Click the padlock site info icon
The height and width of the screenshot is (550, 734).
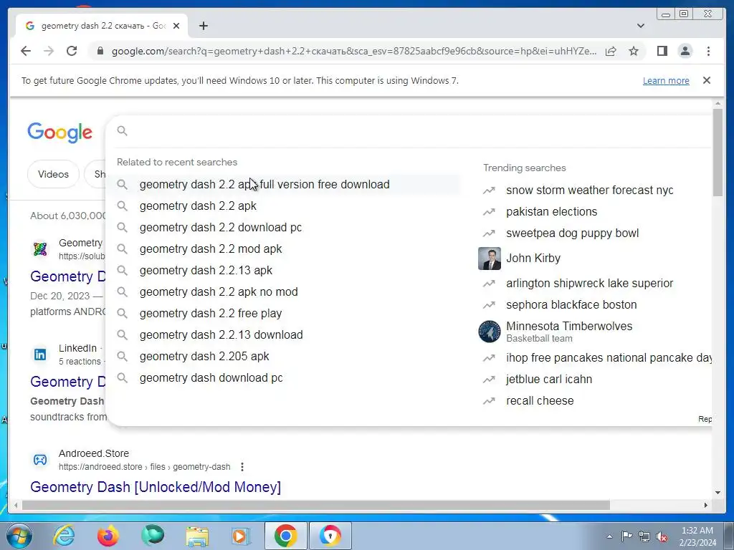[x=100, y=51]
